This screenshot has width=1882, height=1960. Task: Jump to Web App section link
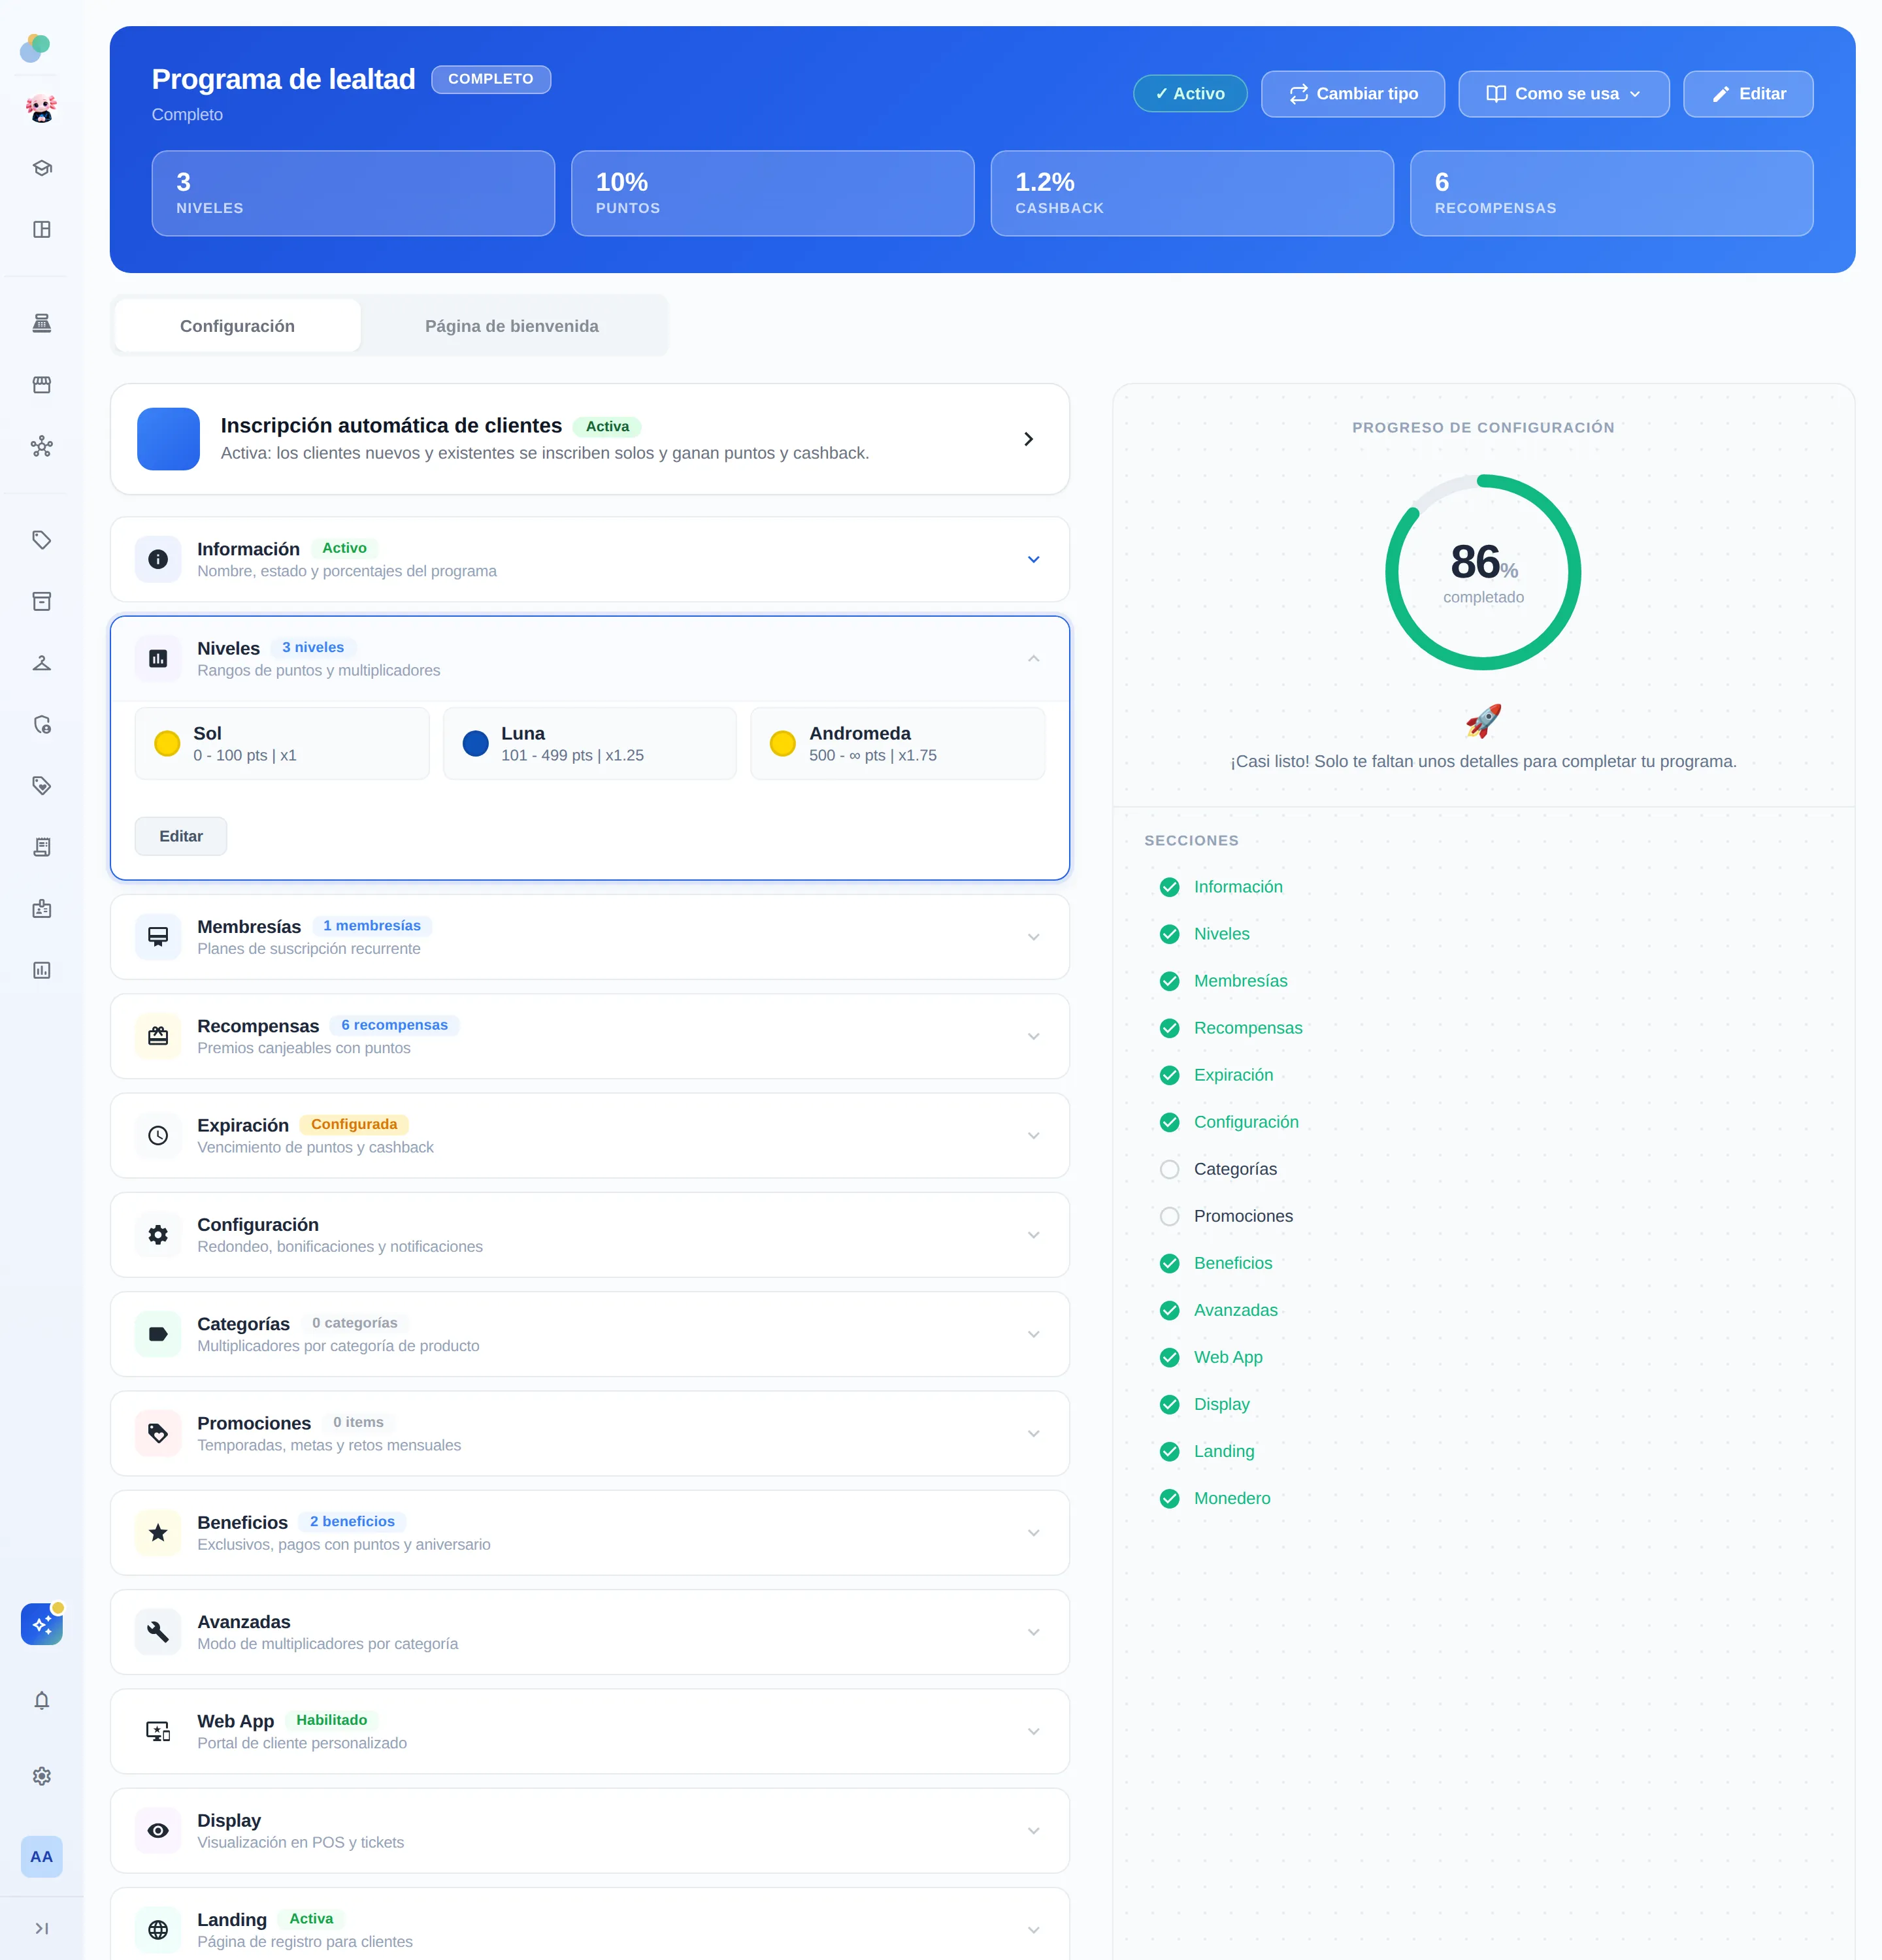(x=1227, y=1357)
